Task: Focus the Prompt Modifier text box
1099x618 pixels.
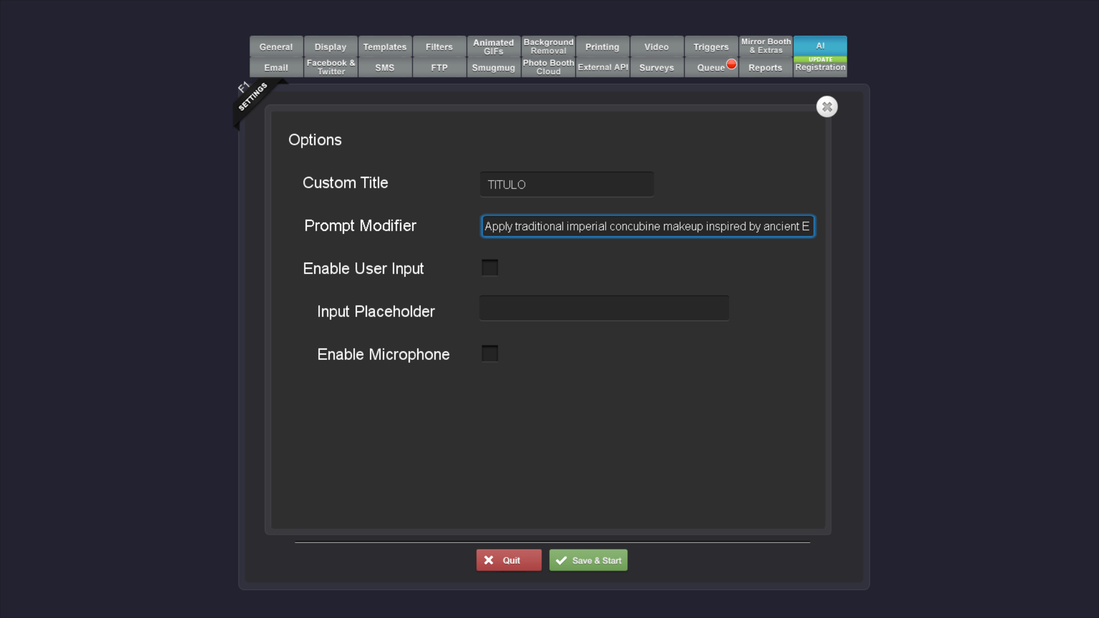Action: [x=647, y=226]
